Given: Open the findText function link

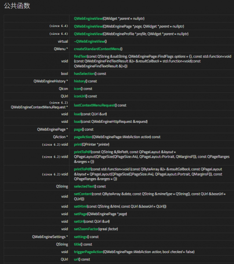Looking at the screenshot, I should click(80, 56).
